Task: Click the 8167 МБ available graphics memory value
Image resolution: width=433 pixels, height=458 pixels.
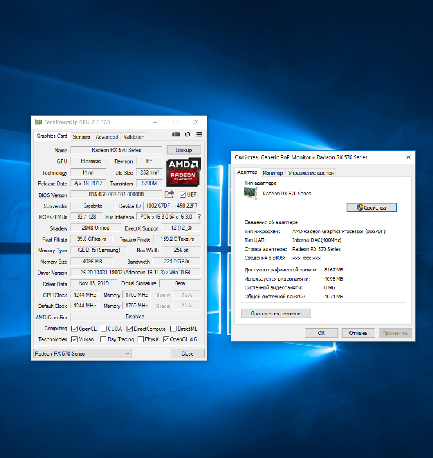Action: [x=333, y=270]
